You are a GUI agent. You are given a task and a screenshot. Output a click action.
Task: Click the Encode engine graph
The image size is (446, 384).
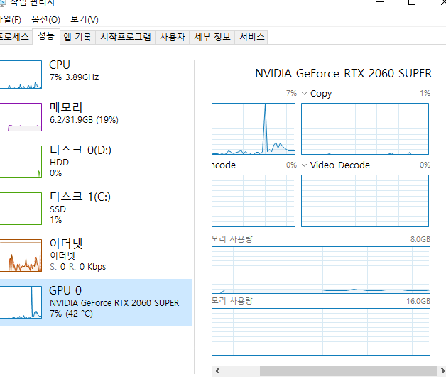[254, 201]
